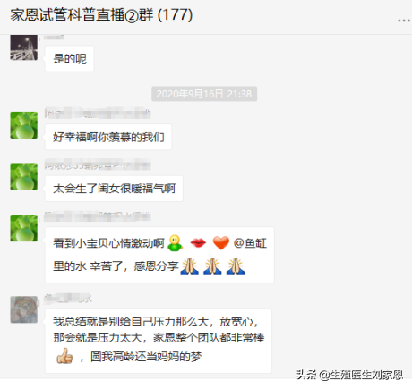Viewport: 412px width, 389px height.
Task: Open the three-dot chat options menu
Action: tap(403, 21)
